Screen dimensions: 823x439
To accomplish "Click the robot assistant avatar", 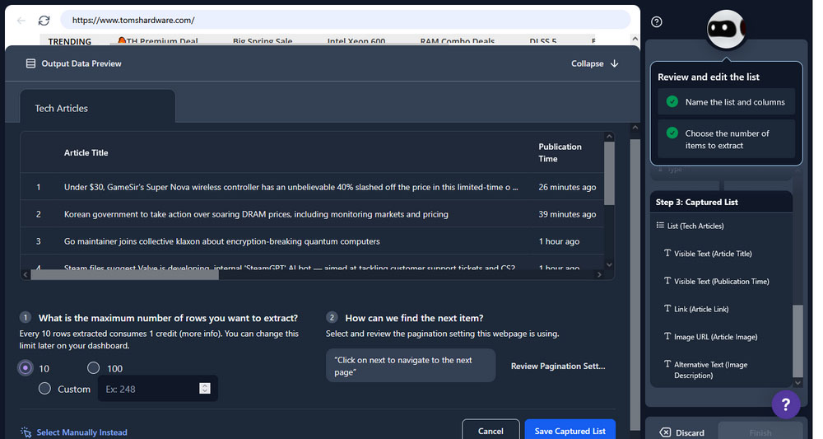I will pyautogui.click(x=727, y=29).
